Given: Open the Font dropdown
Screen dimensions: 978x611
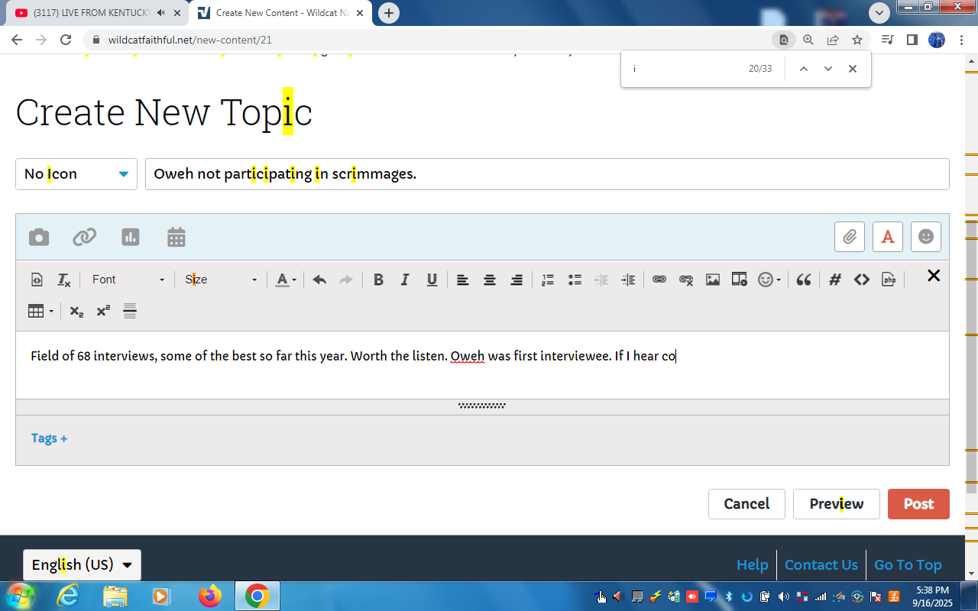Looking at the screenshot, I should (x=128, y=280).
